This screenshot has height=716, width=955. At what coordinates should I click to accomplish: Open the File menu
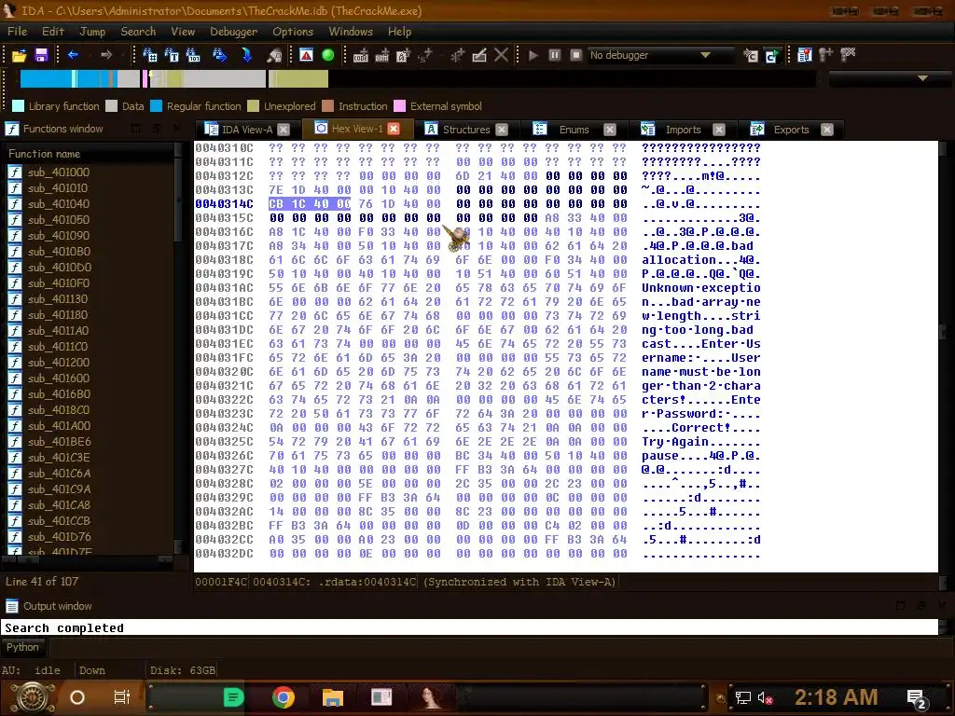(17, 32)
